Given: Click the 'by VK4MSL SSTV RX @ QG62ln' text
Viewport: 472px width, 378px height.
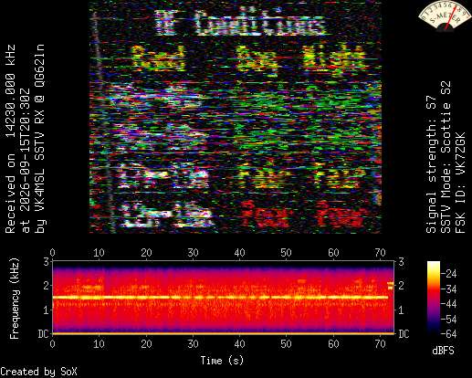Looking at the screenshot, I should point(40,139).
